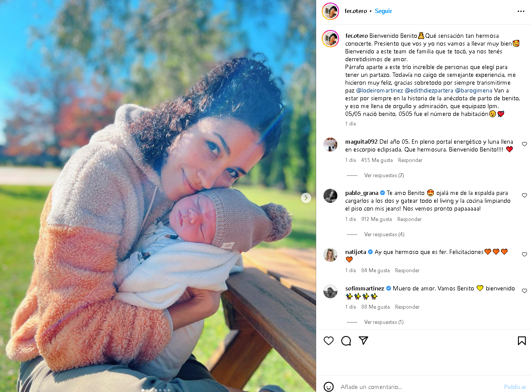
Task: Open @lodeiromartinez mention link
Action: pos(379,91)
